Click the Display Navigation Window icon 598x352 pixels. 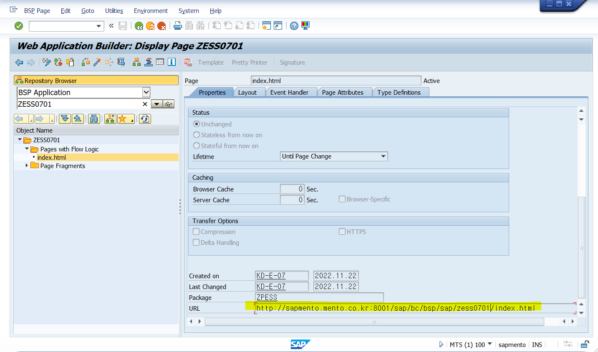coord(148,62)
